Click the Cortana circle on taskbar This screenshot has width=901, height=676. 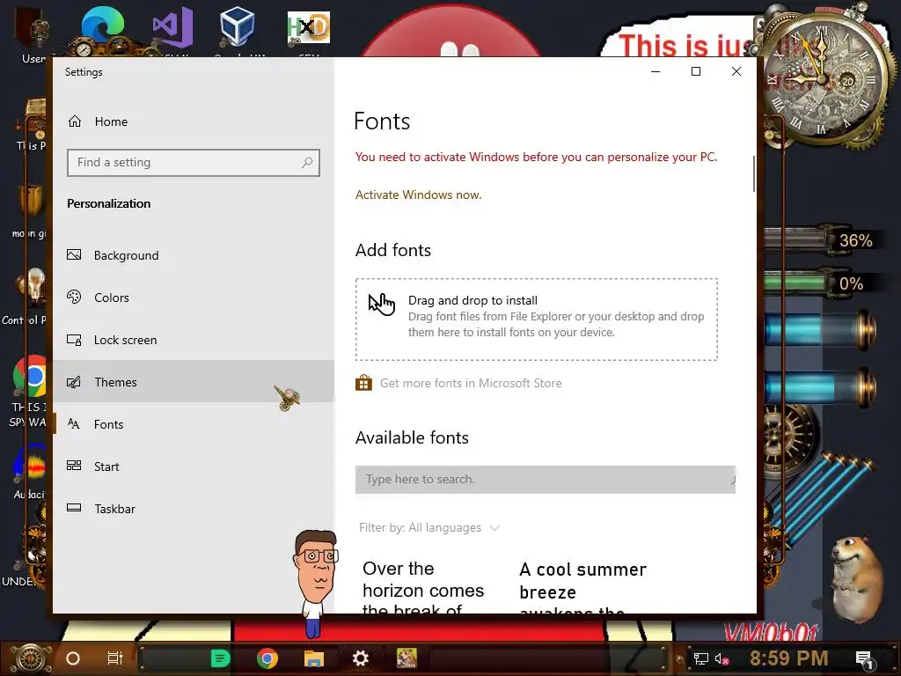(73, 658)
